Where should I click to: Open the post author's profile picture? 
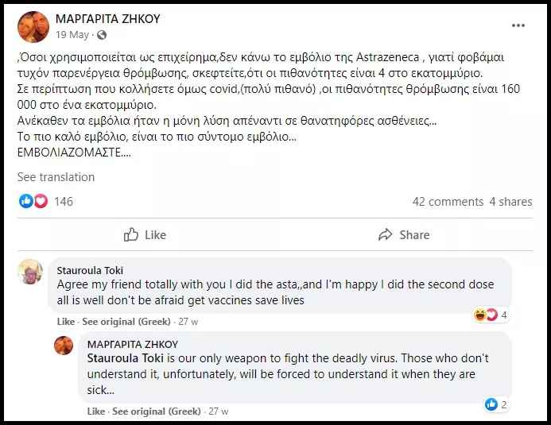32,26
